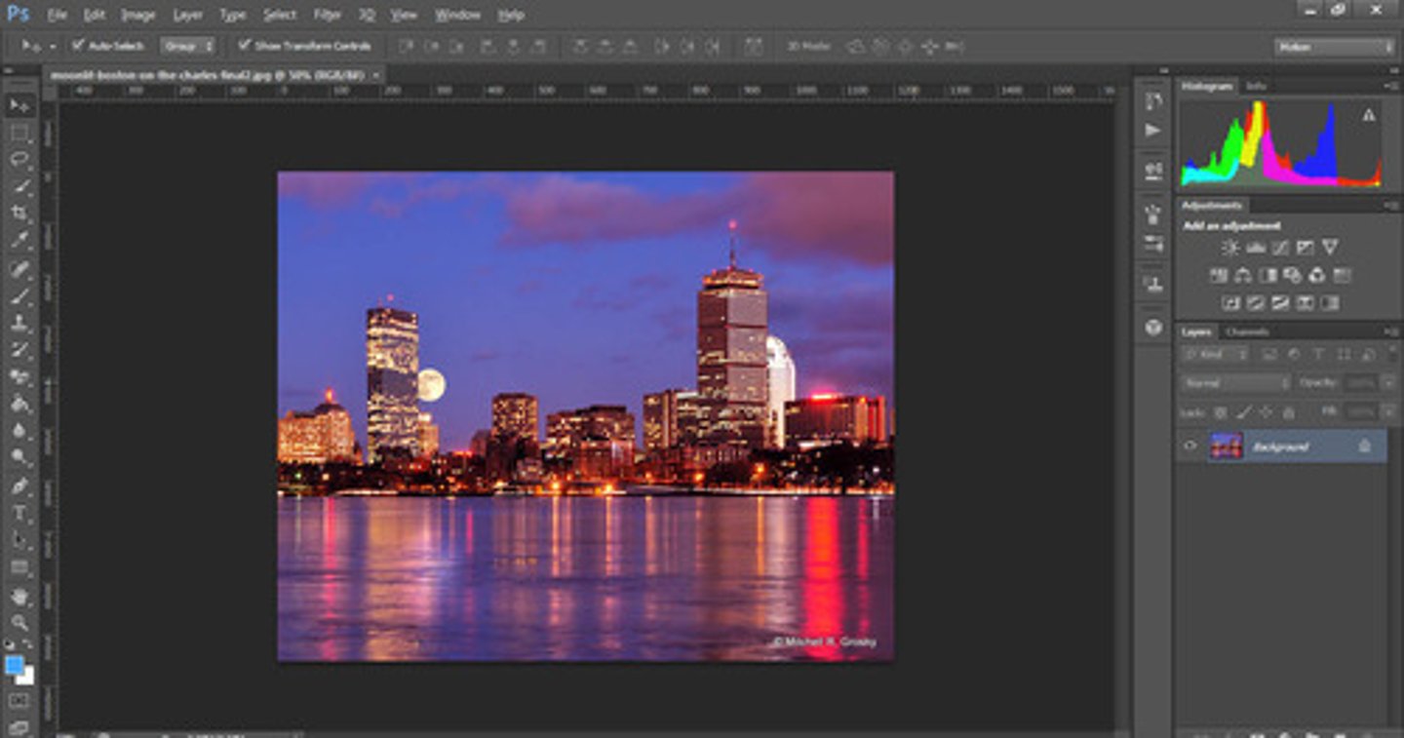This screenshot has width=1404, height=738.
Task: Select the Zoom tool in toolbar
Action: 19,622
